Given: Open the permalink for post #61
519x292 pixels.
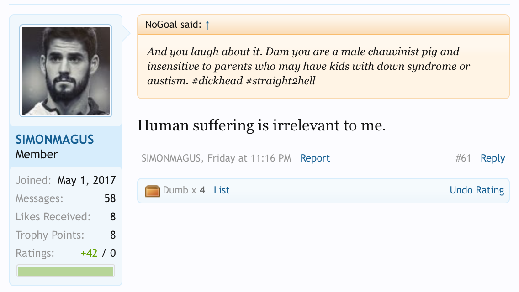Looking at the screenshot, I should pyautogui.click(x=463, y=158).
